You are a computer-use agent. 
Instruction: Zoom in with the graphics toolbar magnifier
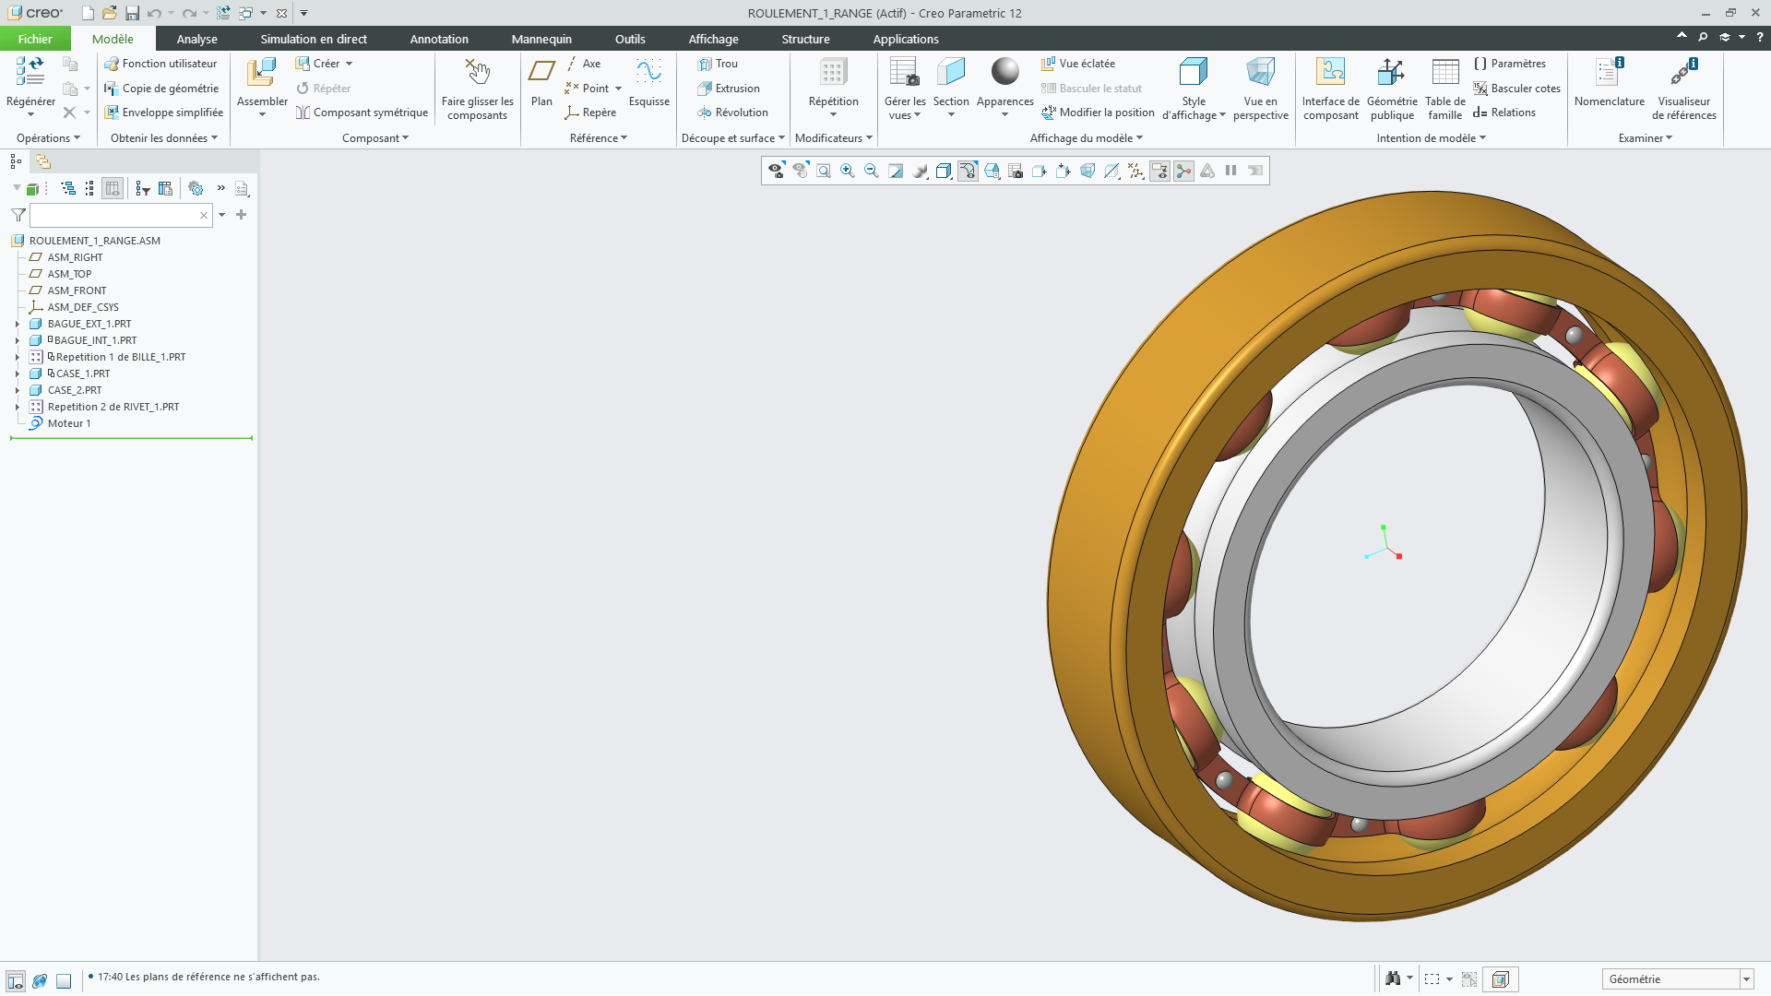pos(848,171)
